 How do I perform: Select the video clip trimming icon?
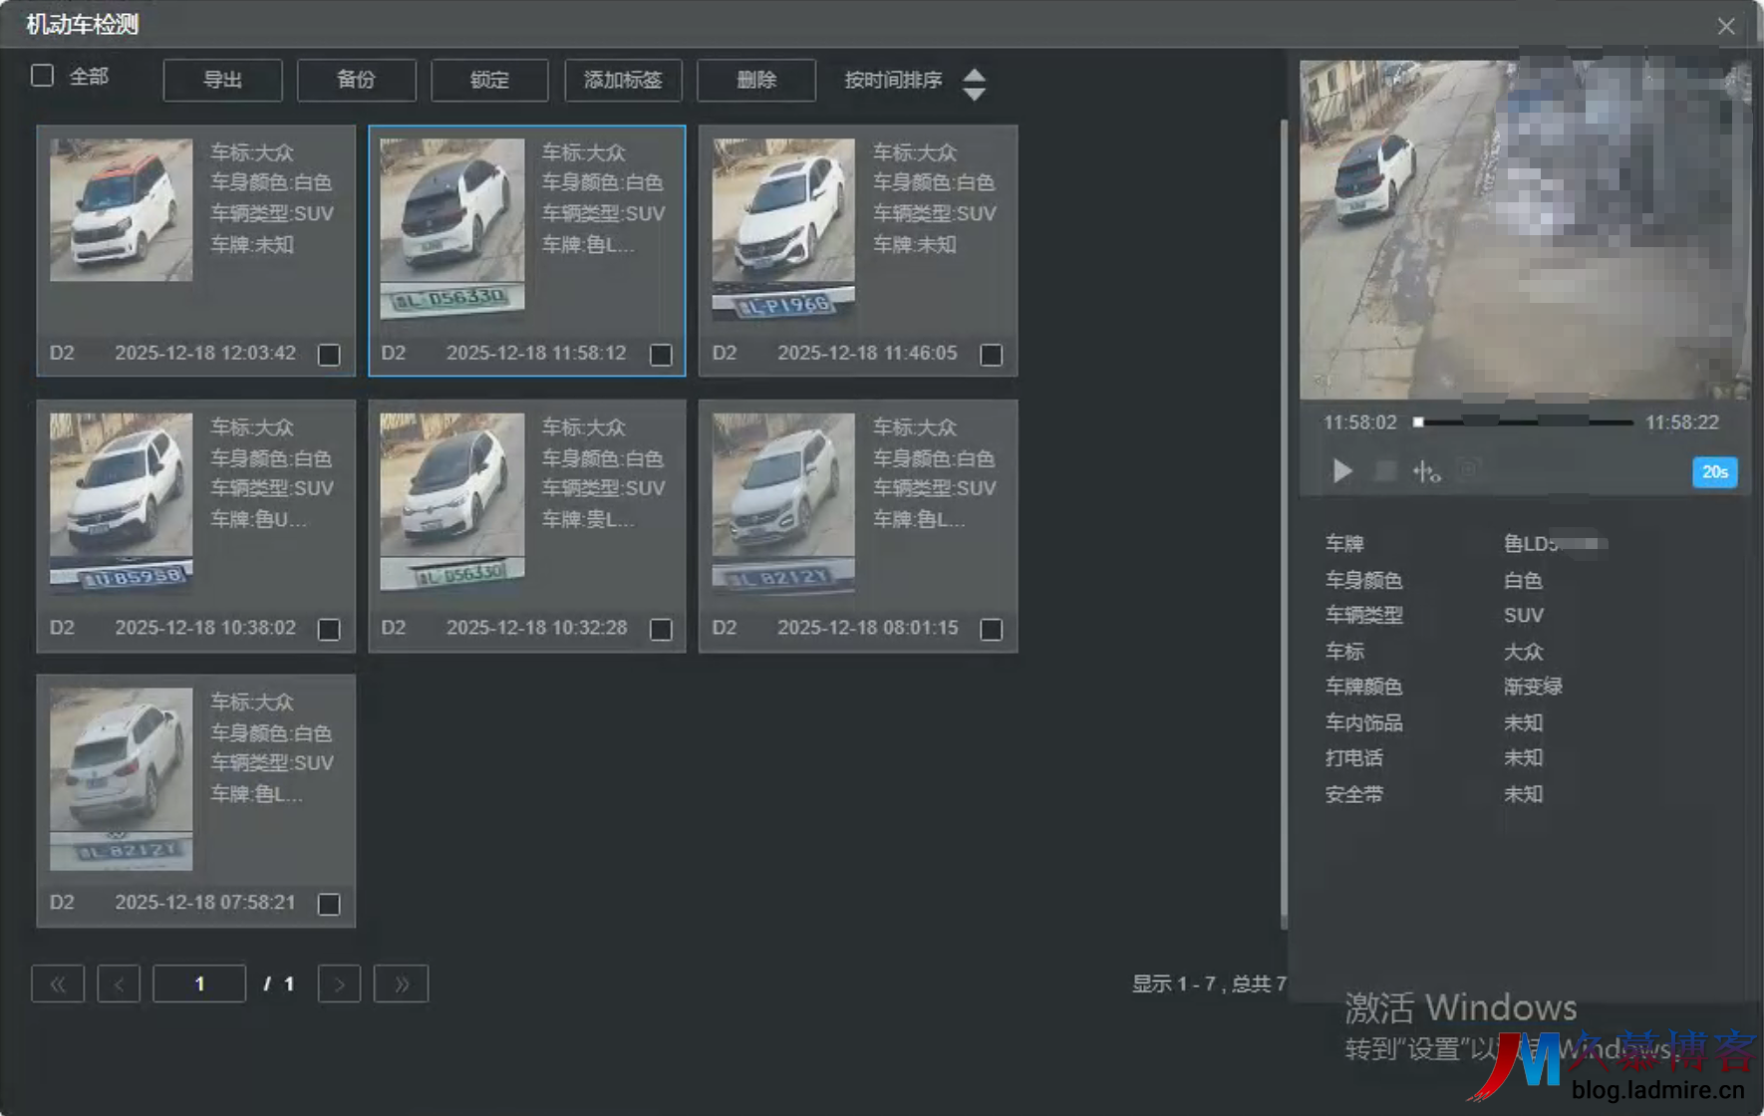pyautogui.click(x=1427, y=470)
